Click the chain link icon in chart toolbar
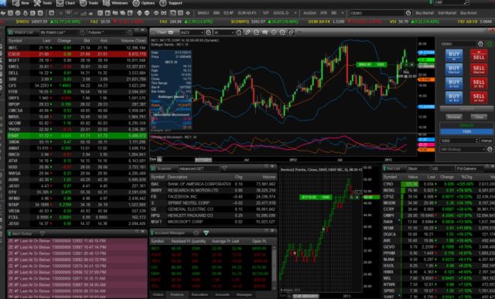 pos(291,32)
